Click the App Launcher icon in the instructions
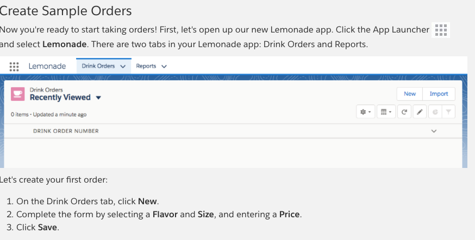The width and height of the screenshot is (475, 240). coord(441,30)
